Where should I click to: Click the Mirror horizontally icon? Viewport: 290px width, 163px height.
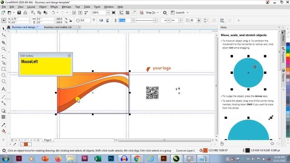point(101,20)
